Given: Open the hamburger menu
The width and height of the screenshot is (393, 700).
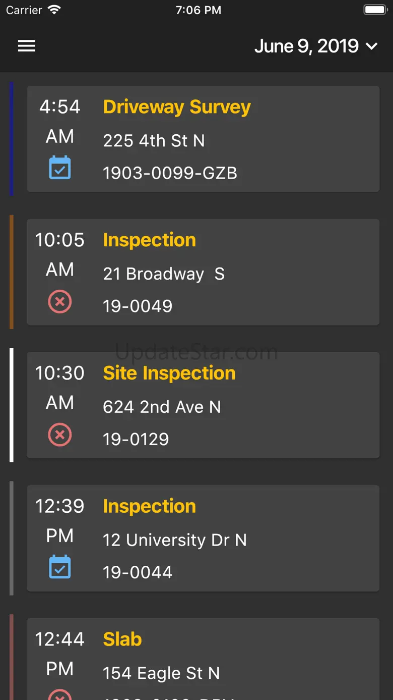Looking at the screenshot, I should [x=27, y=46].
